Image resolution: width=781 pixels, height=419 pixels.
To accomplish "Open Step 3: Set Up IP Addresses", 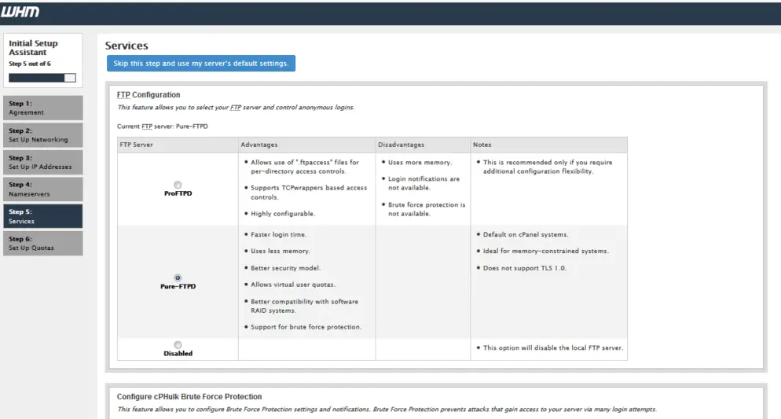I will pos(43,163).
